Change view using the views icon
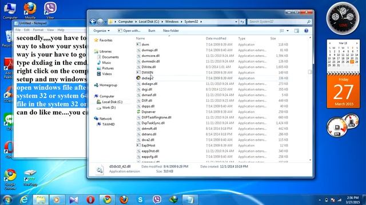Viewport: 366px width, 205px height. [x=282, y=31]
